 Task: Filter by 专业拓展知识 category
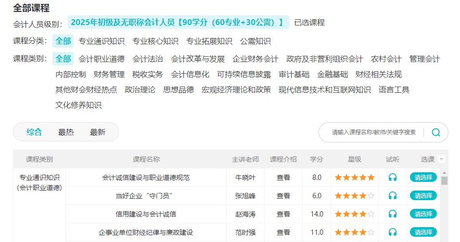click(x=209, y=41)
